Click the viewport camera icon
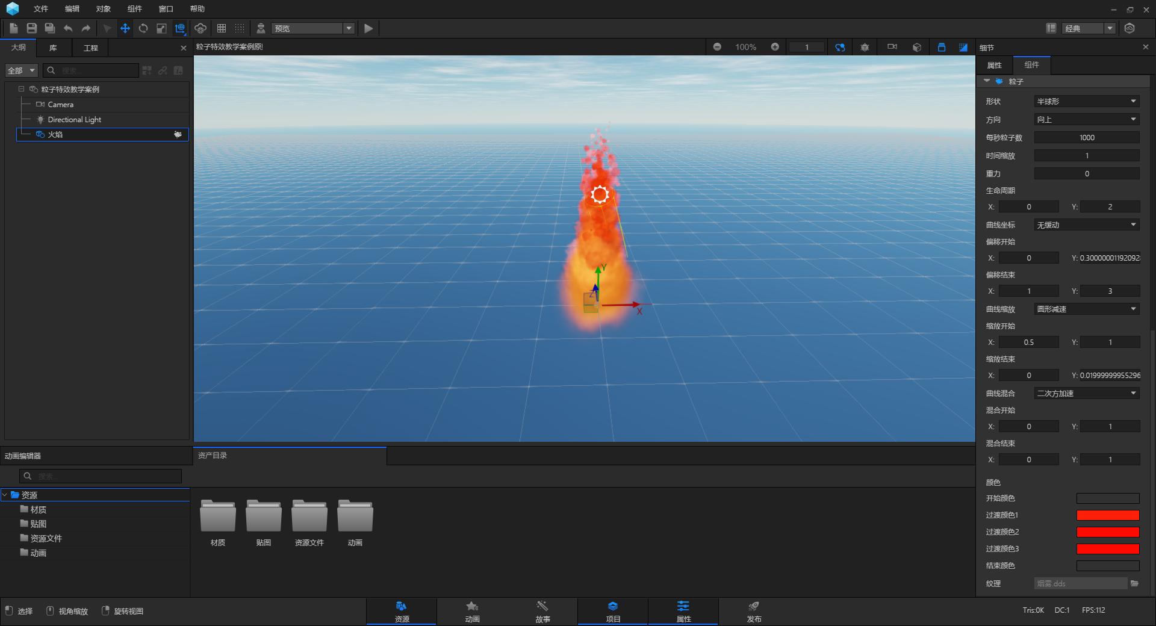 [892, 47]
